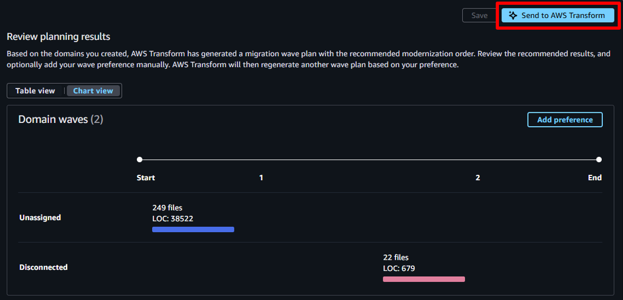Click LOC: 679 text
Viewport: 623px width, 300px height.
[399, 268]
